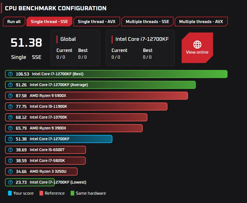Viewport: 247px width, 203px height.
Task: Open info icon on your 51.38 score bar
Action: 10,139
